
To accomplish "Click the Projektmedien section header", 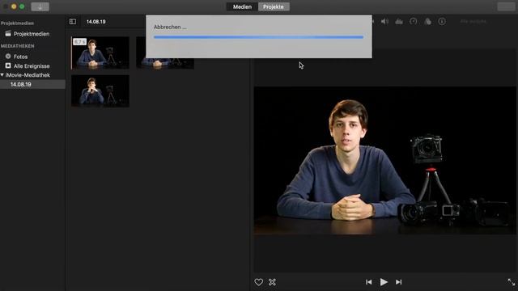I will coord(17,23).
